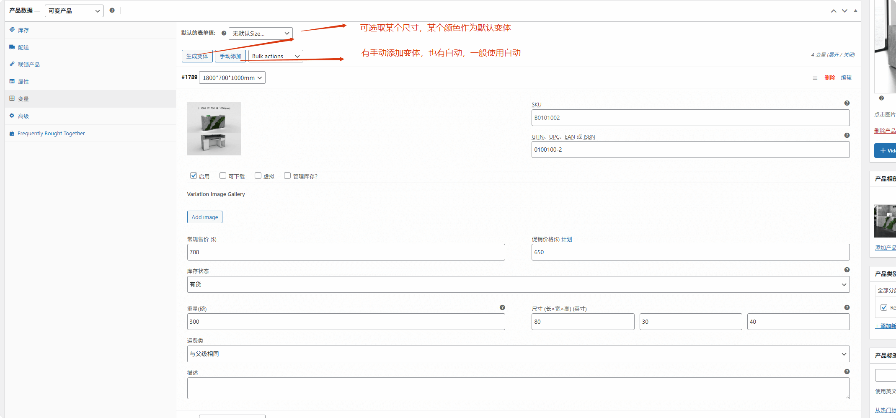Move the product data panel up with the arrow
This screenshot has height=418, width=896.
tap(833, 11)
